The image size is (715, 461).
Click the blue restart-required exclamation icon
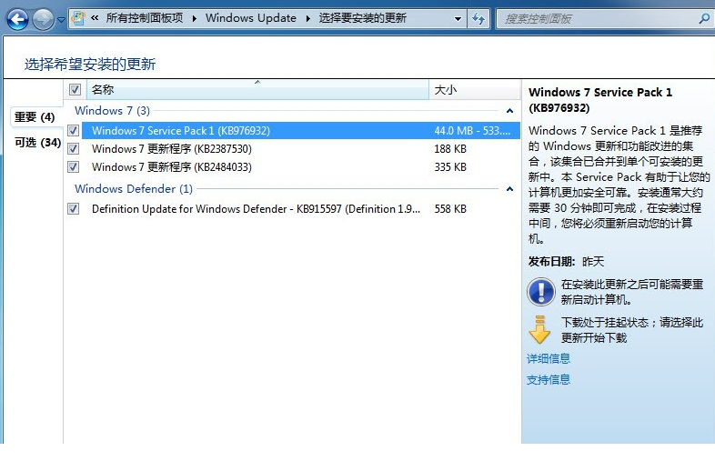(541, 292)
